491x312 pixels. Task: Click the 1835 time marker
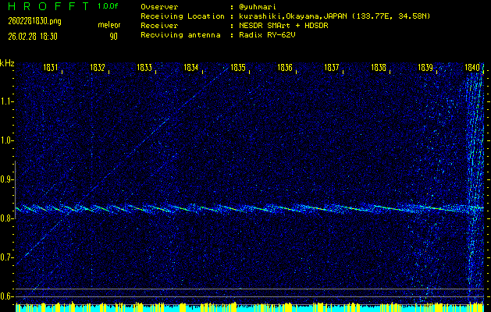(x=238, y=69)
